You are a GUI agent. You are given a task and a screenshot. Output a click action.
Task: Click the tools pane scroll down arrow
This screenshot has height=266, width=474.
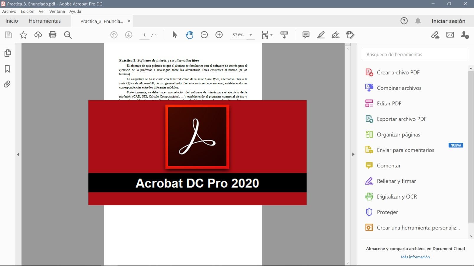point(471,236)
